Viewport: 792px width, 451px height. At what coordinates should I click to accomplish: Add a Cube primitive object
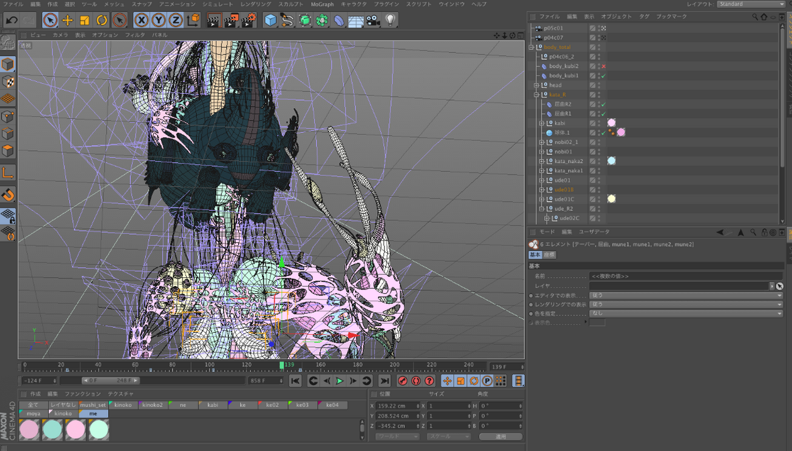pyautogui.click(x=270, y=21)
